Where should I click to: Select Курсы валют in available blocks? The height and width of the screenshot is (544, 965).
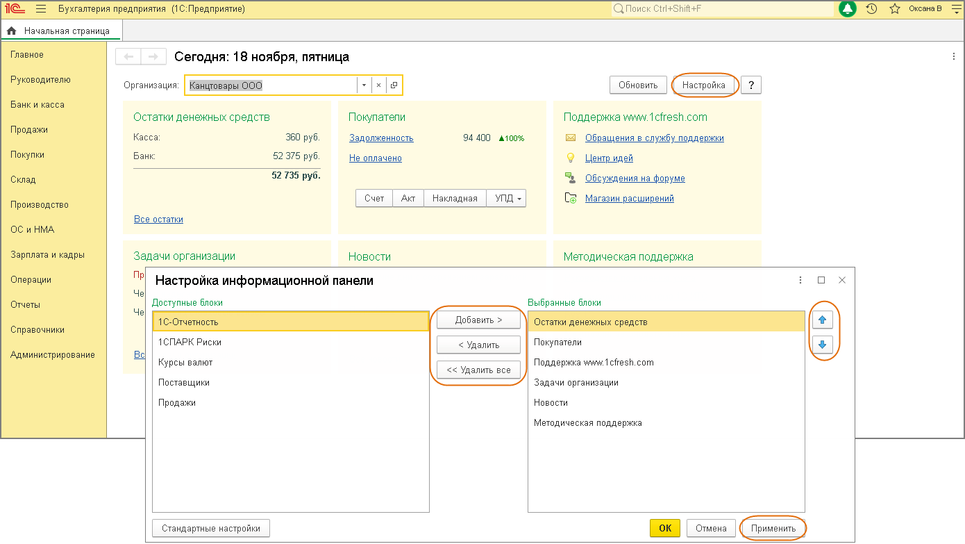click(x=291, y=362)
